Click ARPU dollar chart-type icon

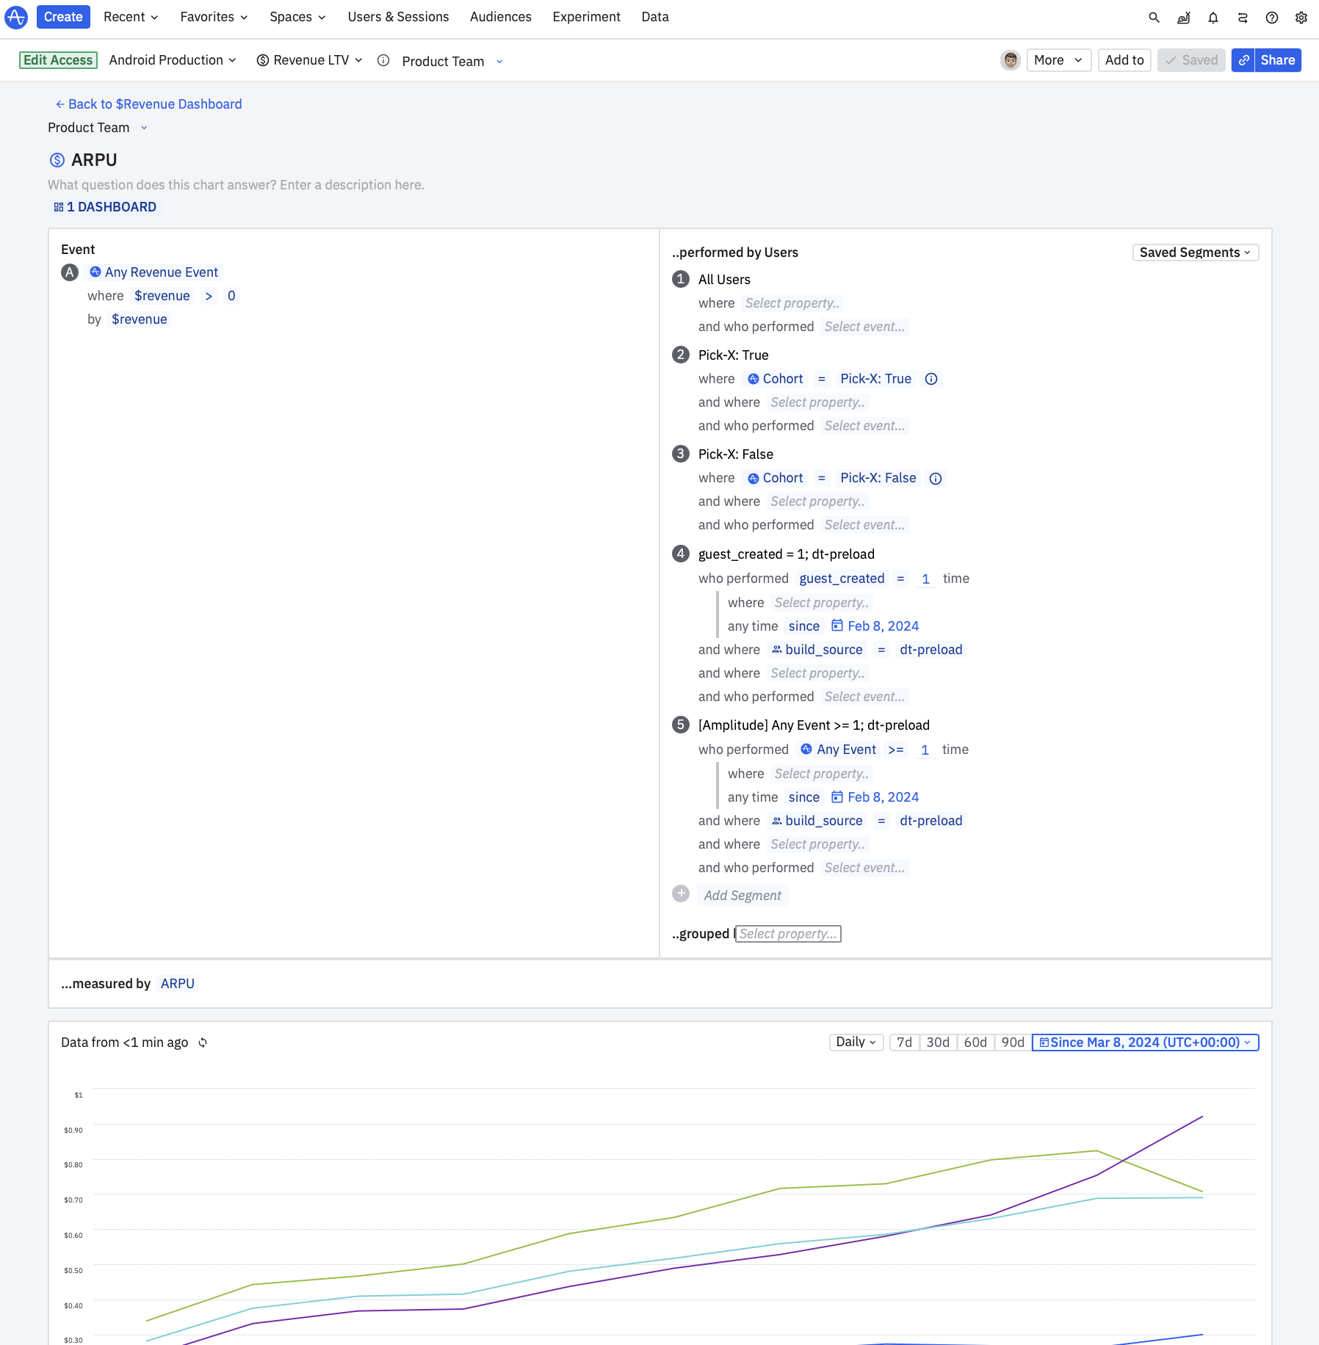(x=57, y=160)
